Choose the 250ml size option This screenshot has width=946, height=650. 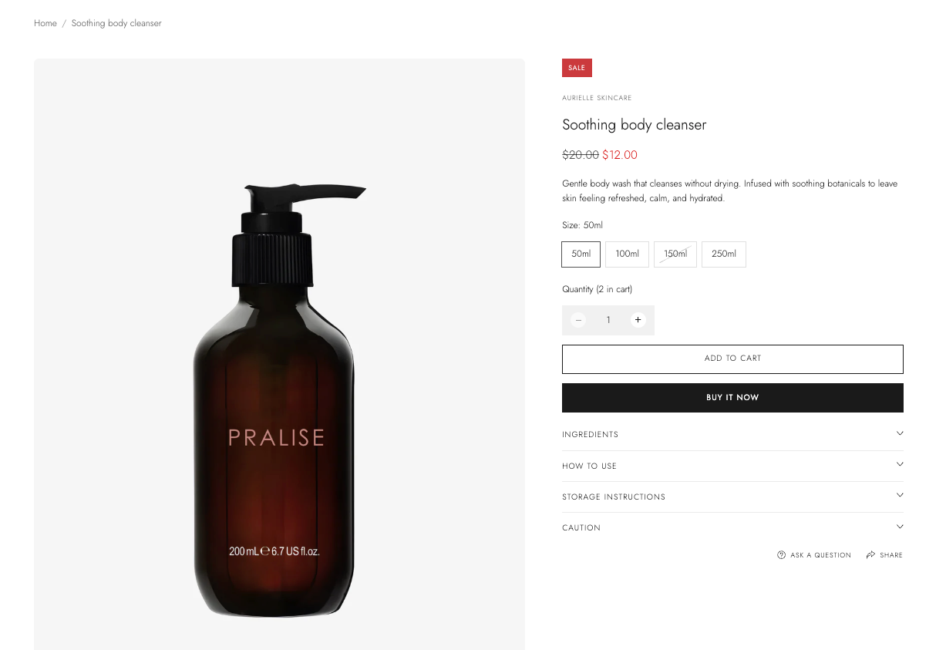point(724,254)
